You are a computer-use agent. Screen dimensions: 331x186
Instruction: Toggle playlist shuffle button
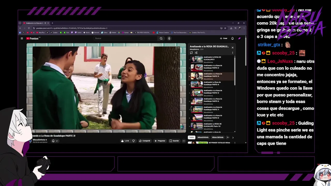196,53
